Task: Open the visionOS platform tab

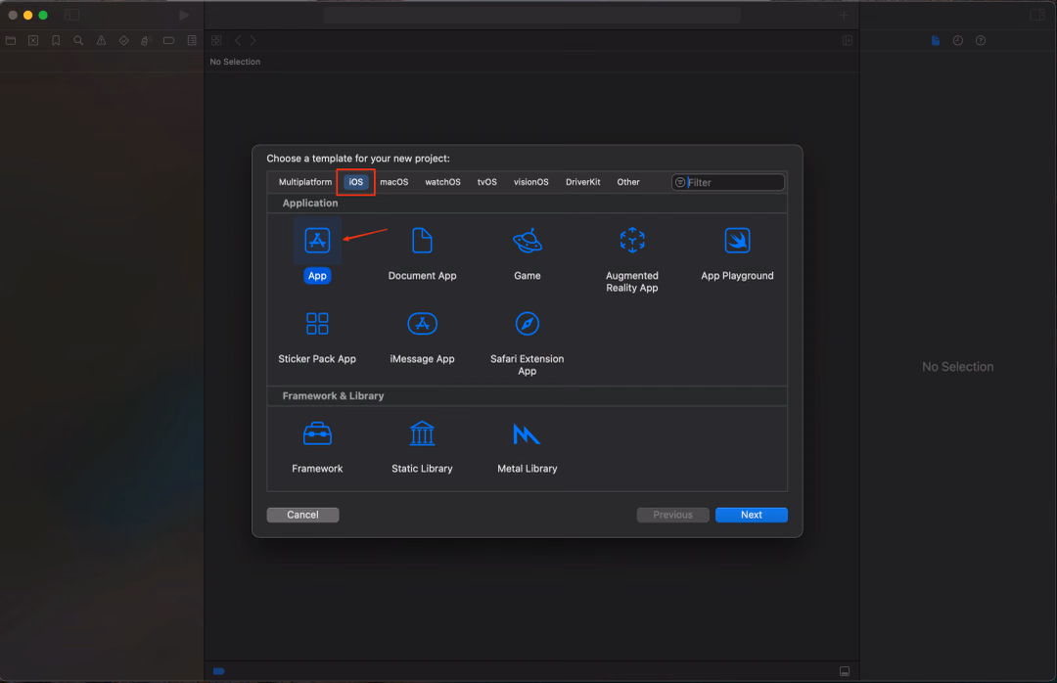Action: 530,182
